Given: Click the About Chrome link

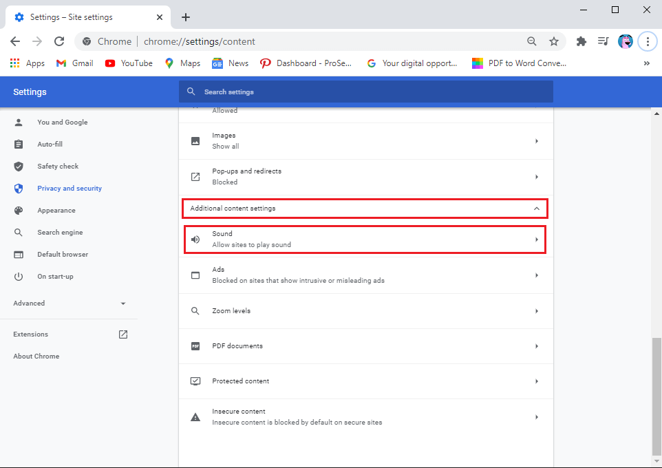Looking at the screenshot, I should 36,356.
